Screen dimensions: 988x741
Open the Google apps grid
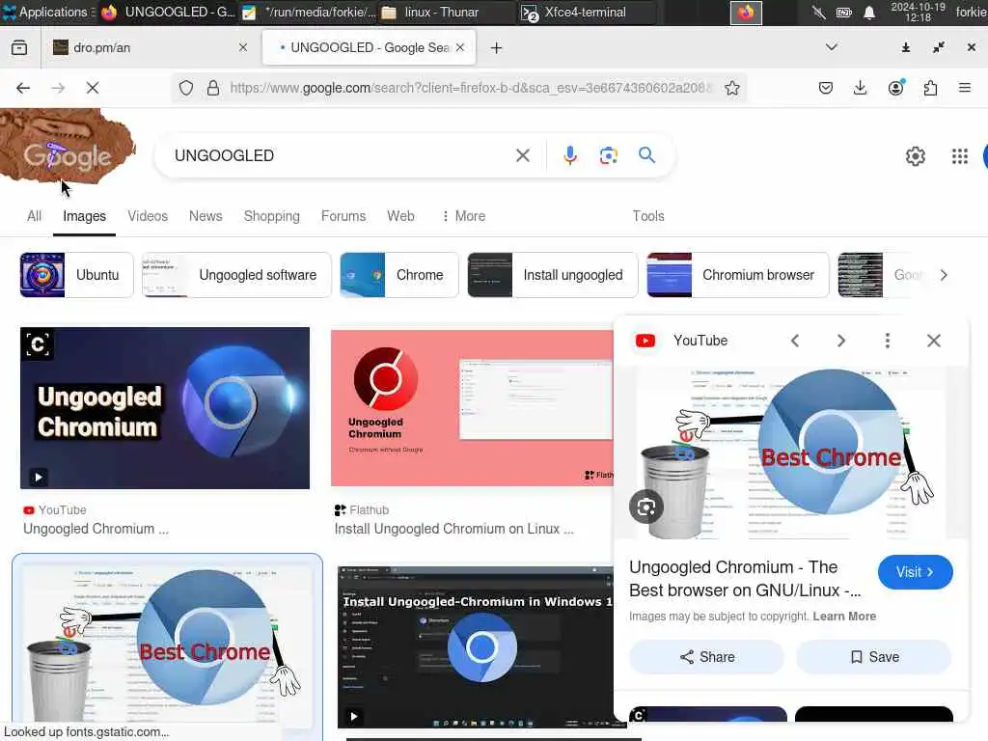coord(960,155)
